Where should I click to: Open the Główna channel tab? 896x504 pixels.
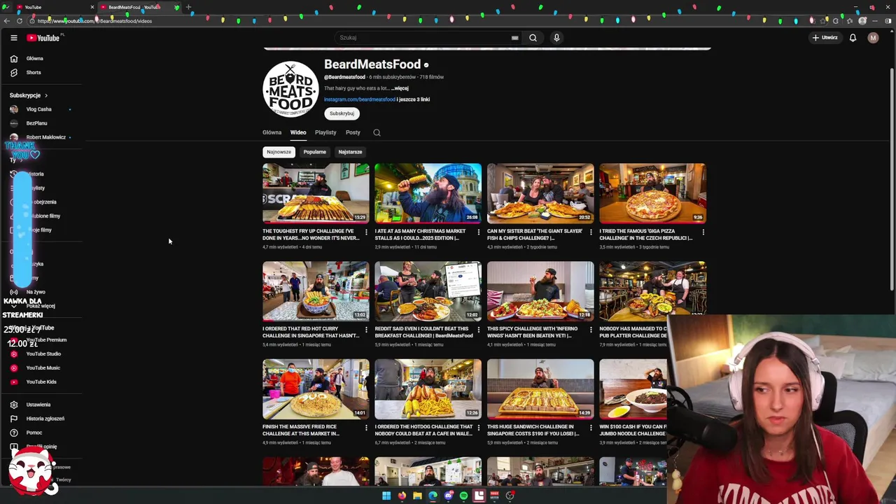coord(272,132)
